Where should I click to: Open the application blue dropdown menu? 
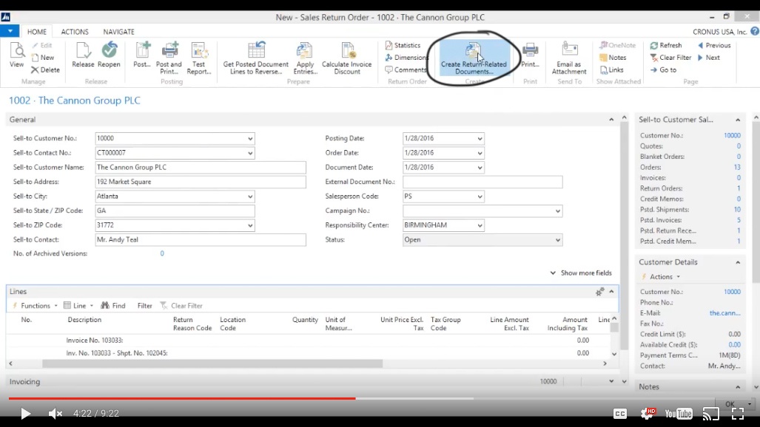[10, 32]
